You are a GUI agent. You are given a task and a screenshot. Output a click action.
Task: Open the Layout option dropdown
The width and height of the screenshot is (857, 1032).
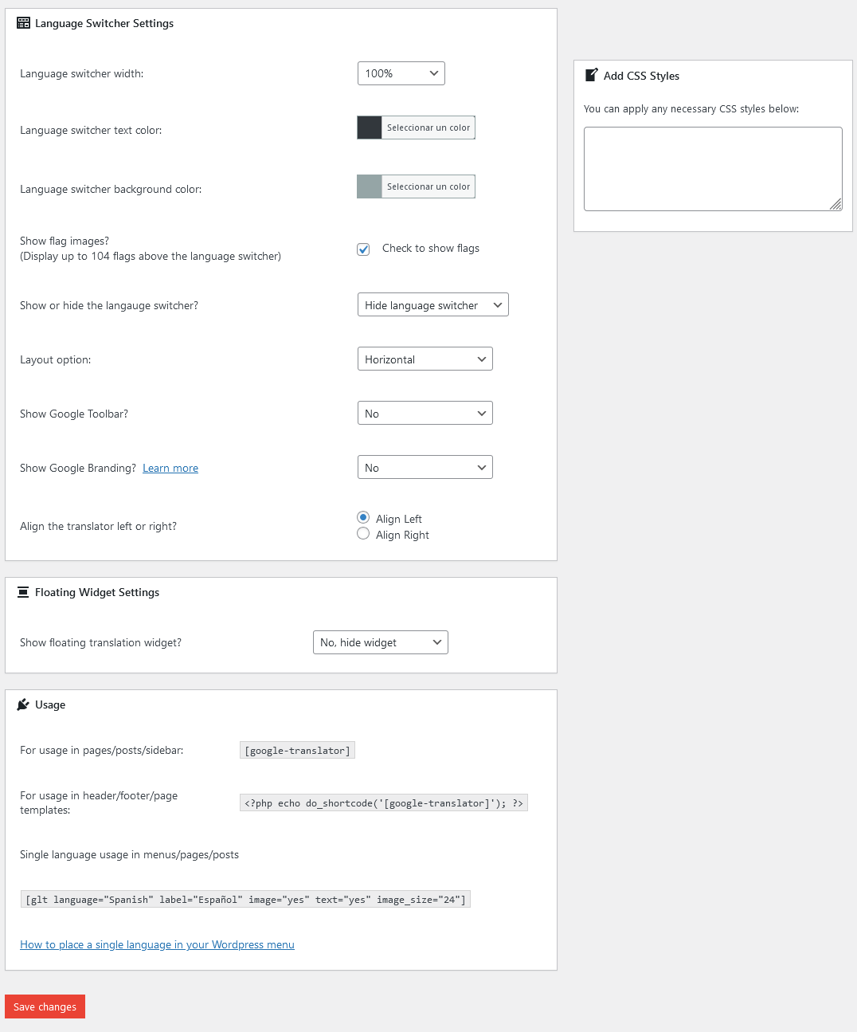tap(425, 359)
